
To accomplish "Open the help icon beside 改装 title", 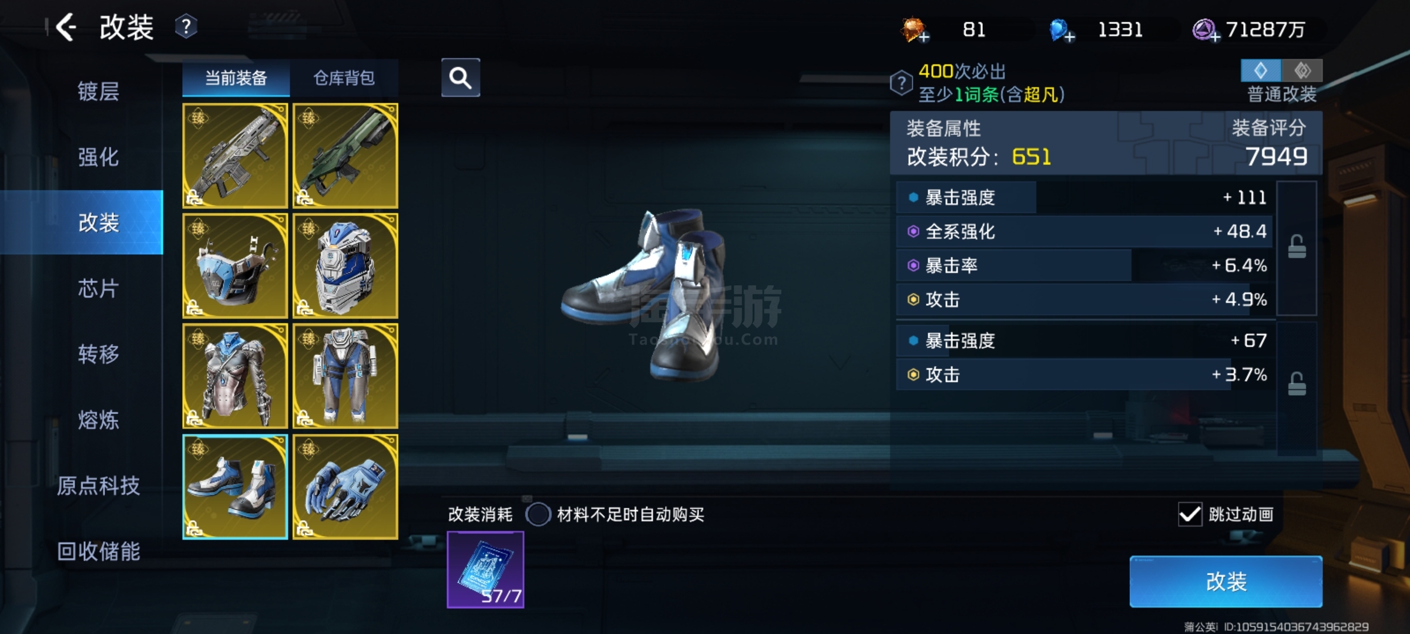I will point(186,27).
